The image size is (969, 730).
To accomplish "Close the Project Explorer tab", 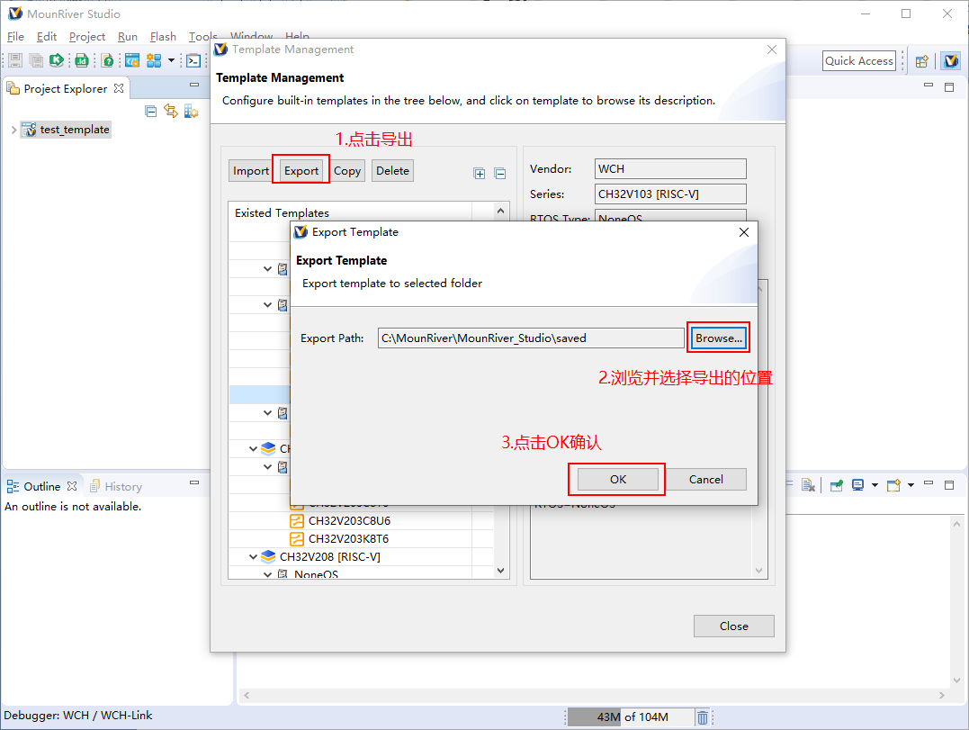I will (119, 88).
